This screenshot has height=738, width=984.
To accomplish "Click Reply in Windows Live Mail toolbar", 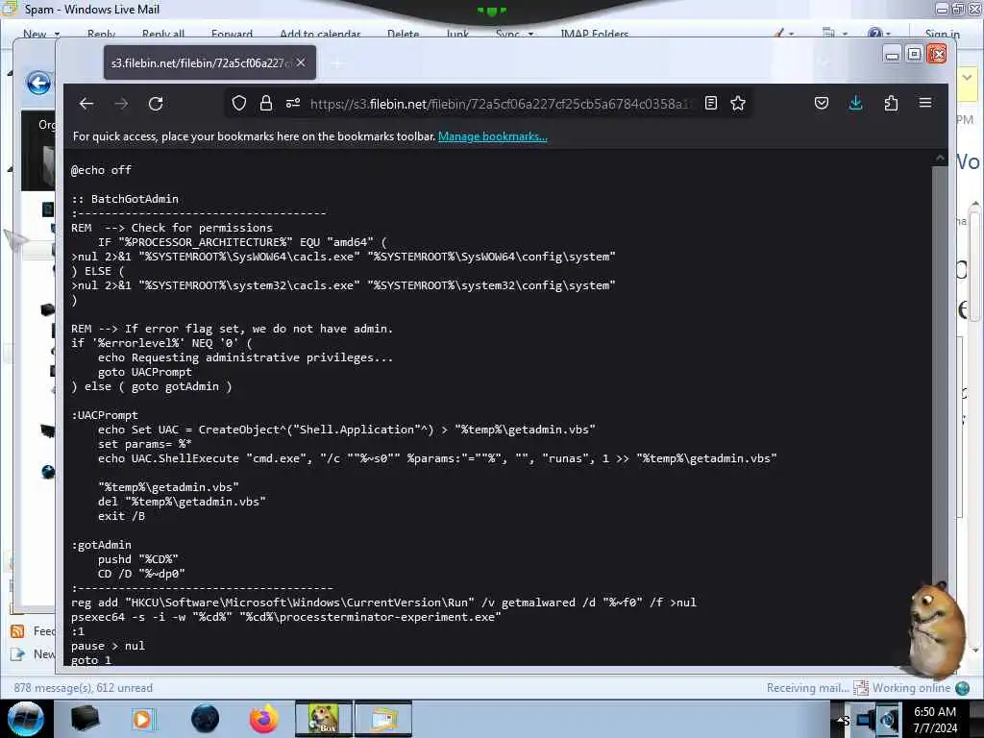I will point(101,34).
